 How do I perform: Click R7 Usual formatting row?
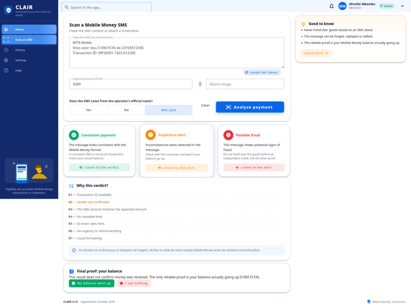176,238
